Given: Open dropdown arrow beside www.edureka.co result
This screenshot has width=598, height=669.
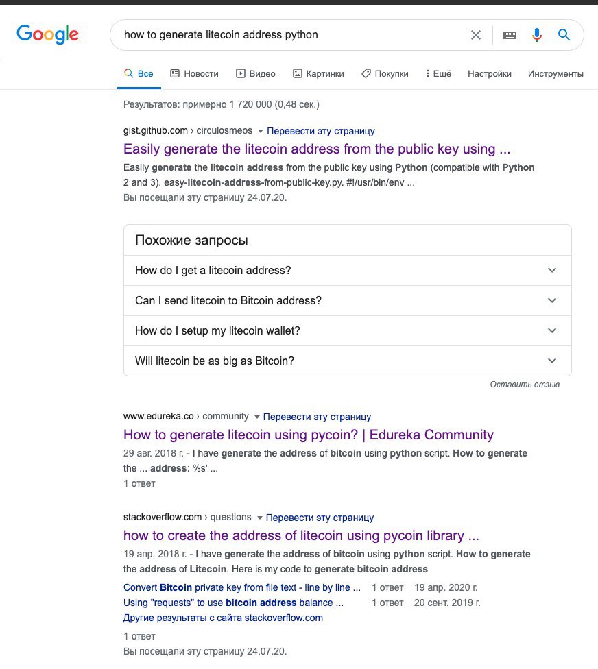Looking at the screenshot, I should pyautogui.click(x=257, y=417).
